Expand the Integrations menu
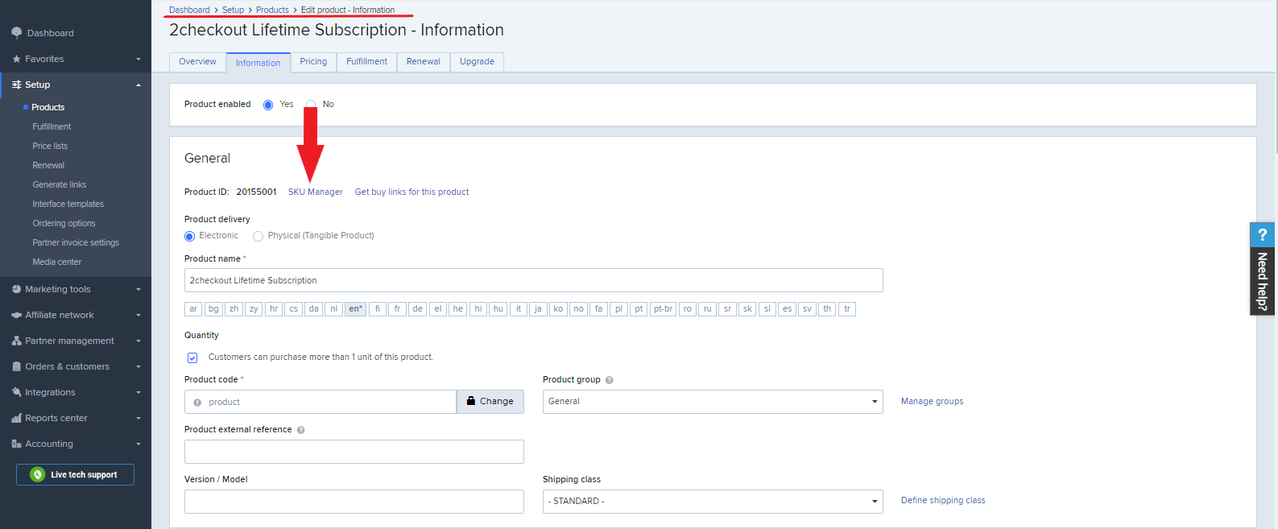 139,392
